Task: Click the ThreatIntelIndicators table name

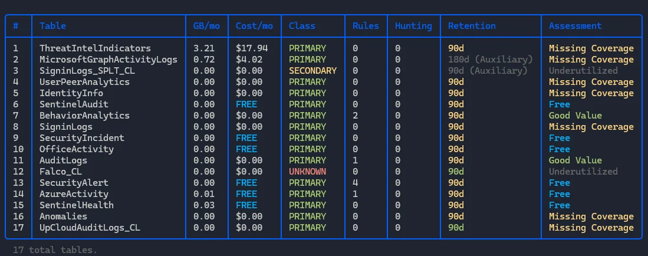Action: point(95,48)
